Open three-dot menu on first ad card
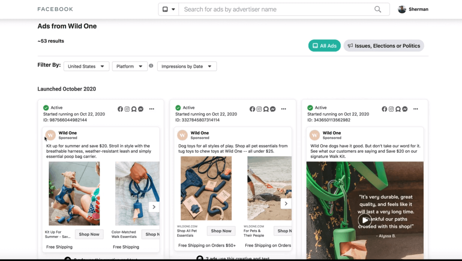Viewport: 462px width, 261px height. [x=151, y=109]
